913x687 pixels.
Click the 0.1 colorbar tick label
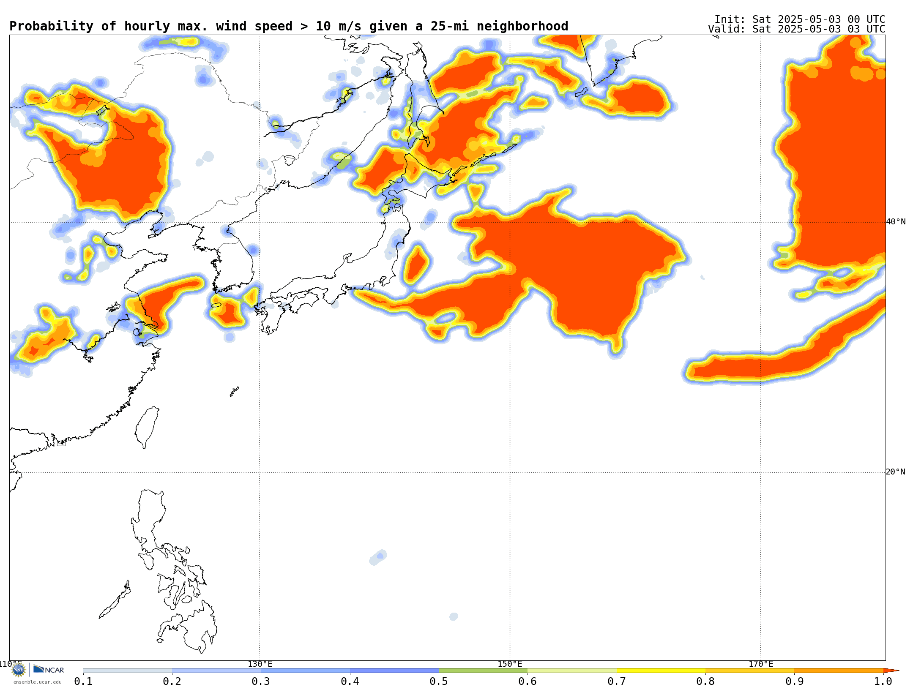click(83, 681)
